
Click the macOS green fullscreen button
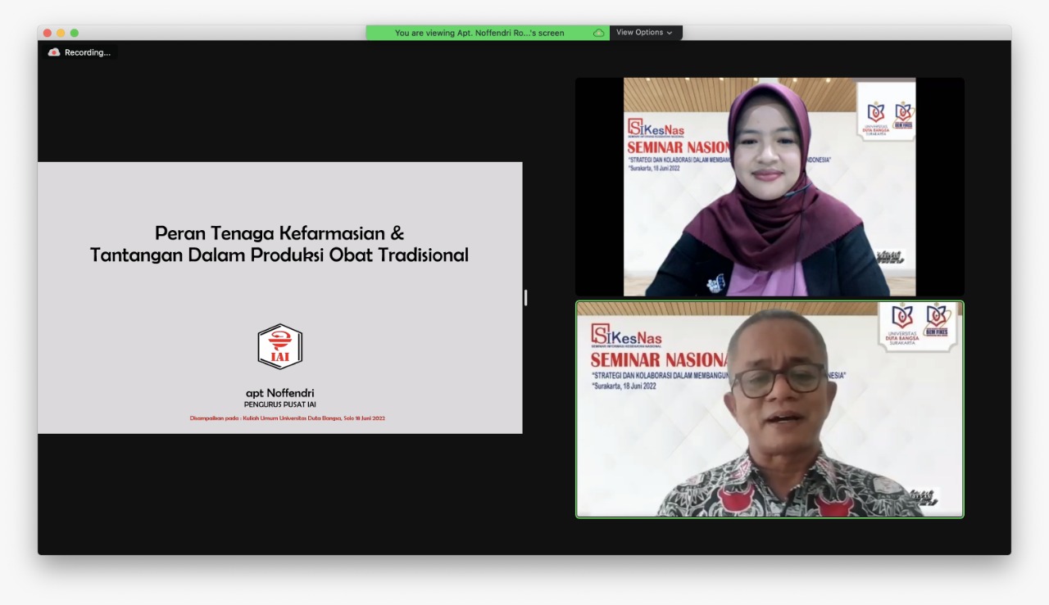coord(75,33)
